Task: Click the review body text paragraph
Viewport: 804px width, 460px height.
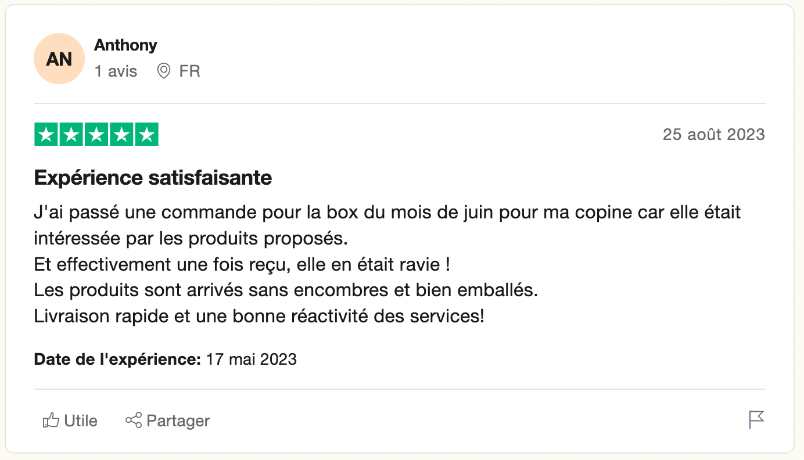Action: click(387, 264)
